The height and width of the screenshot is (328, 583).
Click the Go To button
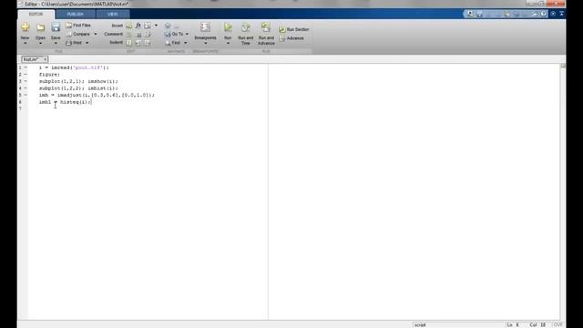point(174,34)
